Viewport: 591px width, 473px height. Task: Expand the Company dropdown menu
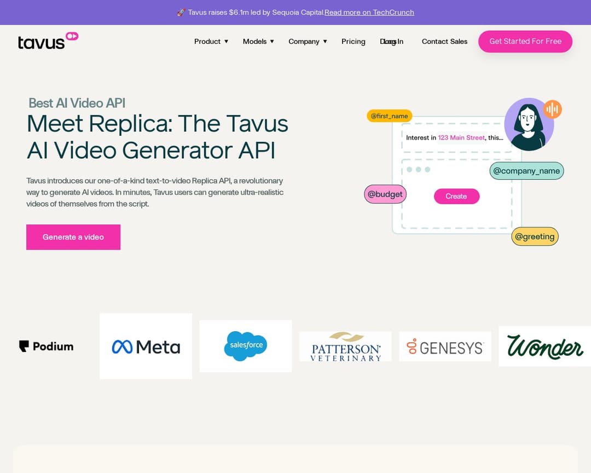308,42
